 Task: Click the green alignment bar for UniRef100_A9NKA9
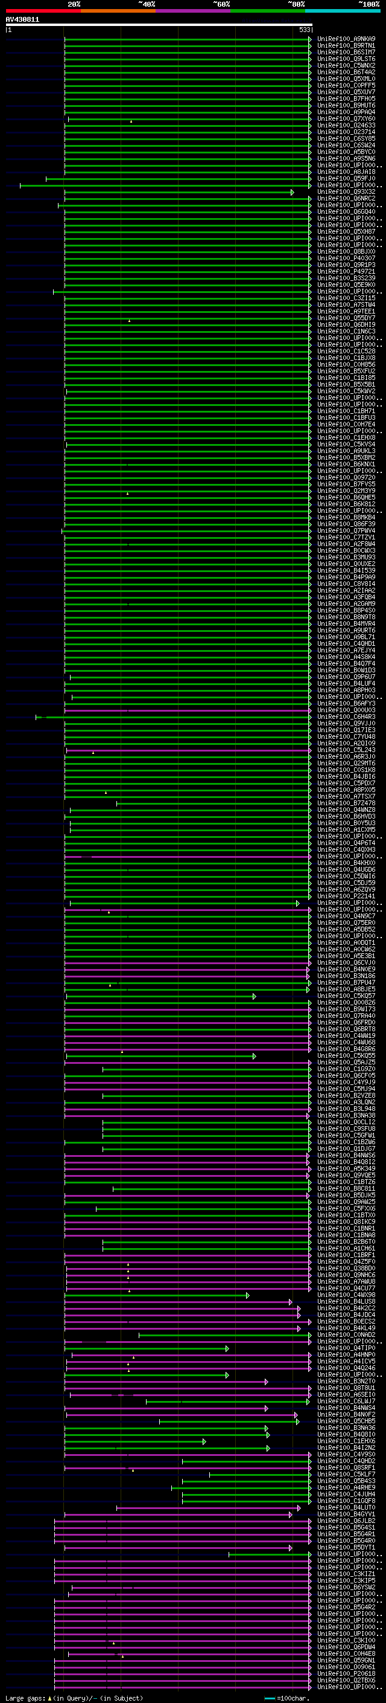coord(188,40)
